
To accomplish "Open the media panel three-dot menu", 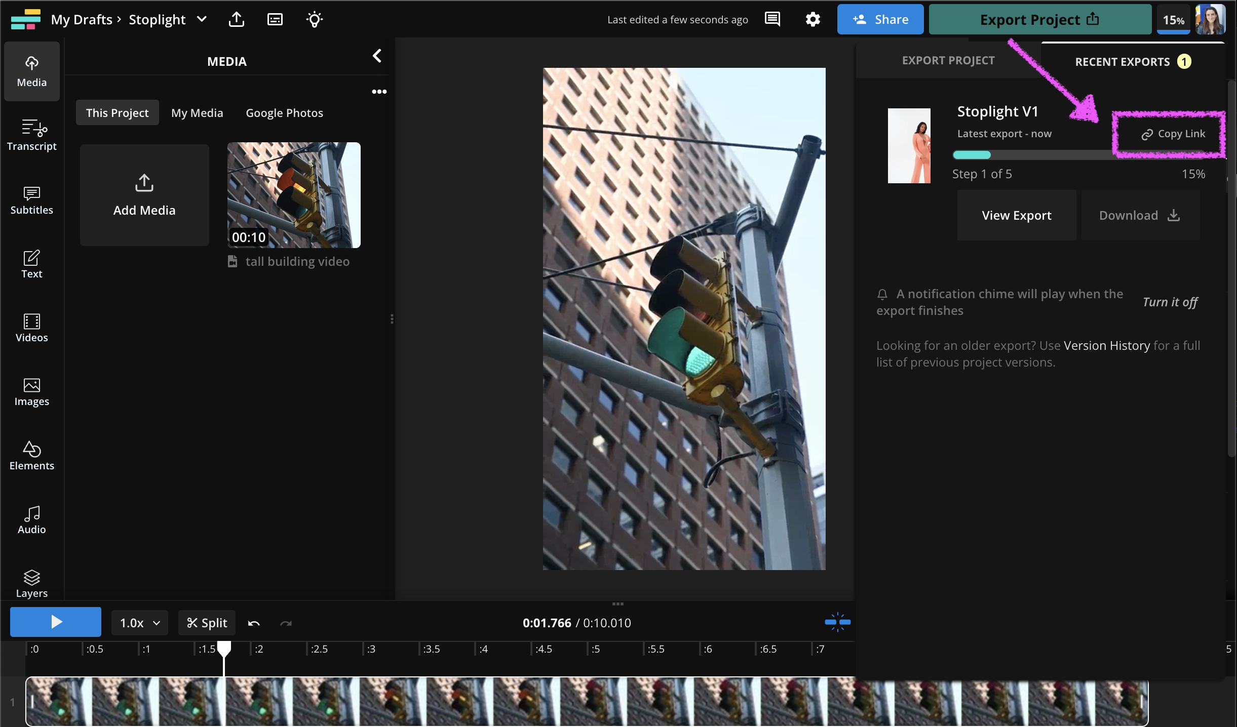I will coord(379,92).
